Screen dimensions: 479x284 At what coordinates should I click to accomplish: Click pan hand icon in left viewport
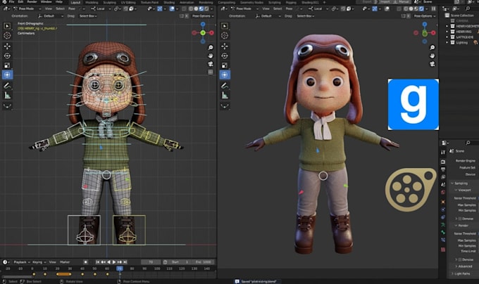pyautogui.click(x=211, y=56)
